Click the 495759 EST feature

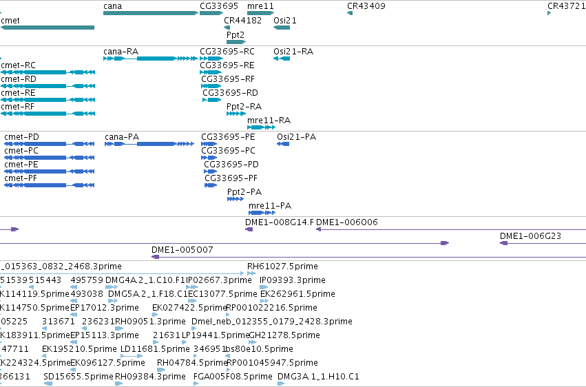pyautogui.click(x=74, y=287)
